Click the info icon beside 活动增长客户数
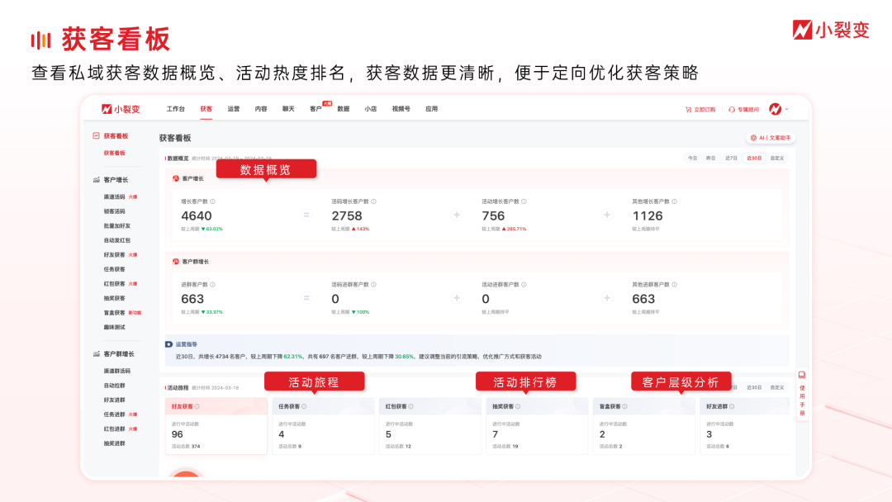This screenshot has width=892, height=502. tap(524, 201)
